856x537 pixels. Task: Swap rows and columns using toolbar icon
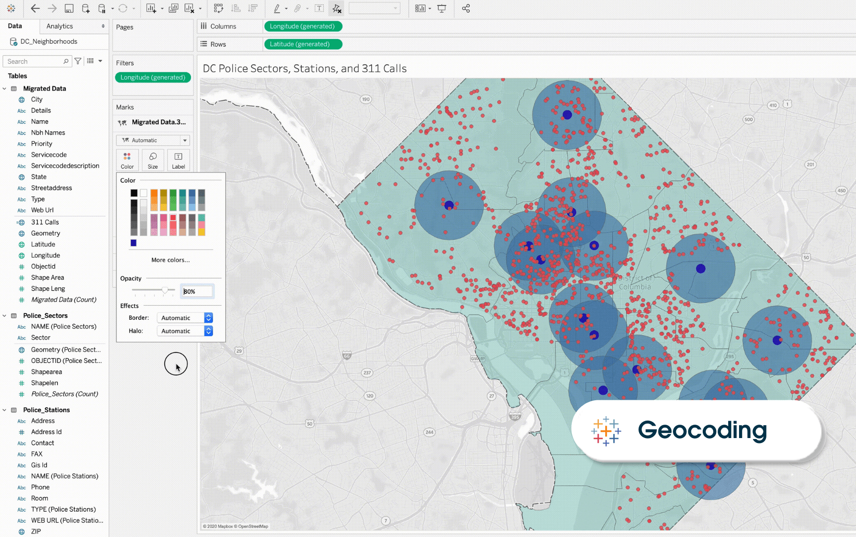(218, 8)
